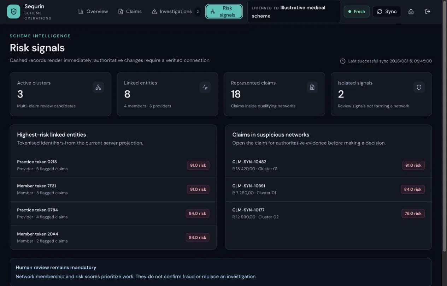The width and height of the screenshot is (447, 286).
Task: Click 84.0 risk badge for Practice token 0784
Action: coord(198,213)
